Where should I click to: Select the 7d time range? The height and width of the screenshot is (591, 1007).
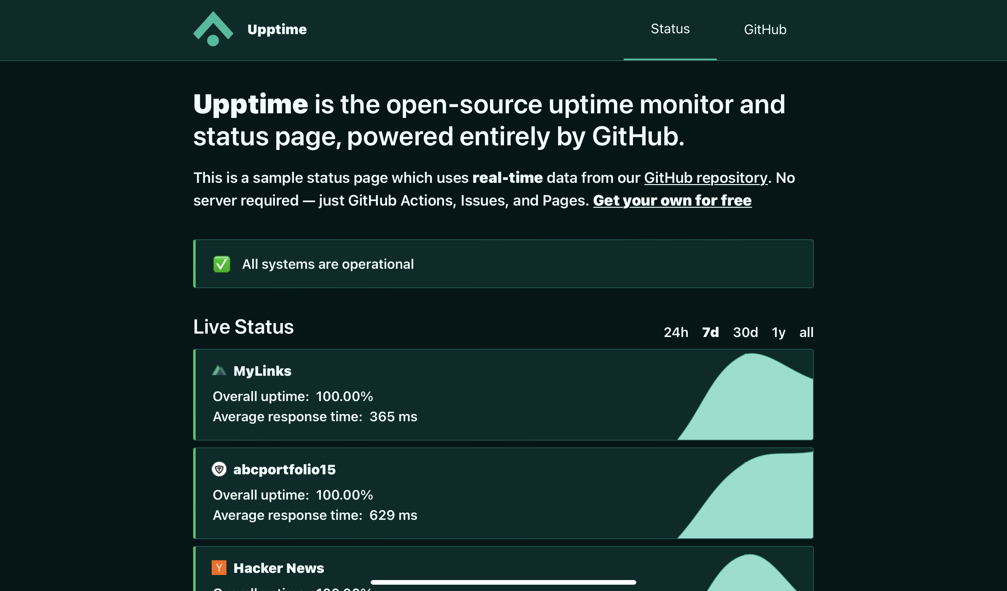click(x=710, y=332)
